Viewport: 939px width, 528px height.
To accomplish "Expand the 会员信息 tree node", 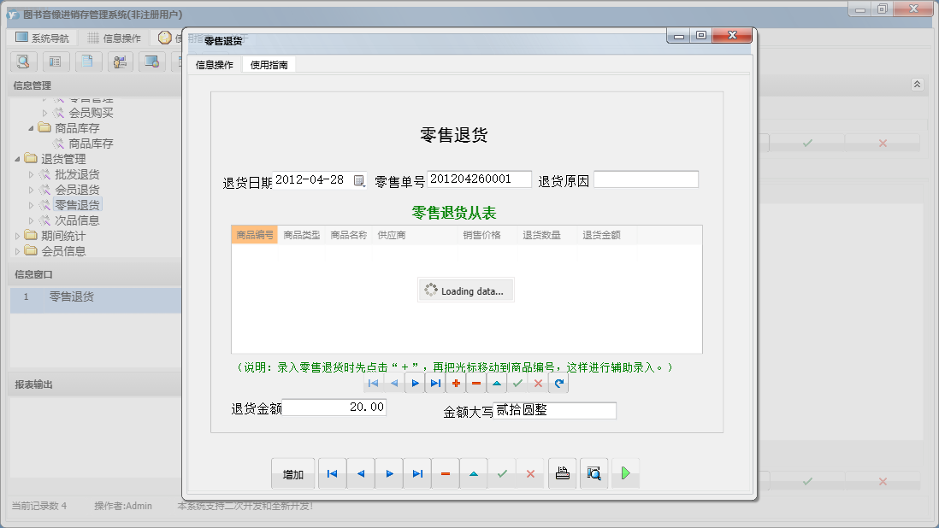I will pos(15,249).
